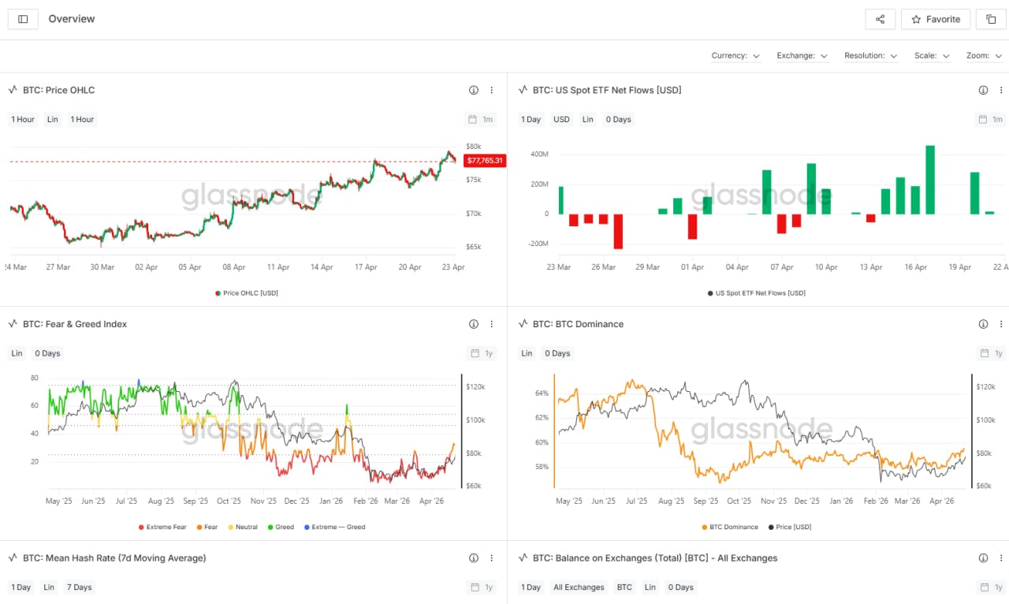1009x604 pixels.
Task: Click the info icon on US Spot ETF Net Flows
Action: click(x=983, y=90)
